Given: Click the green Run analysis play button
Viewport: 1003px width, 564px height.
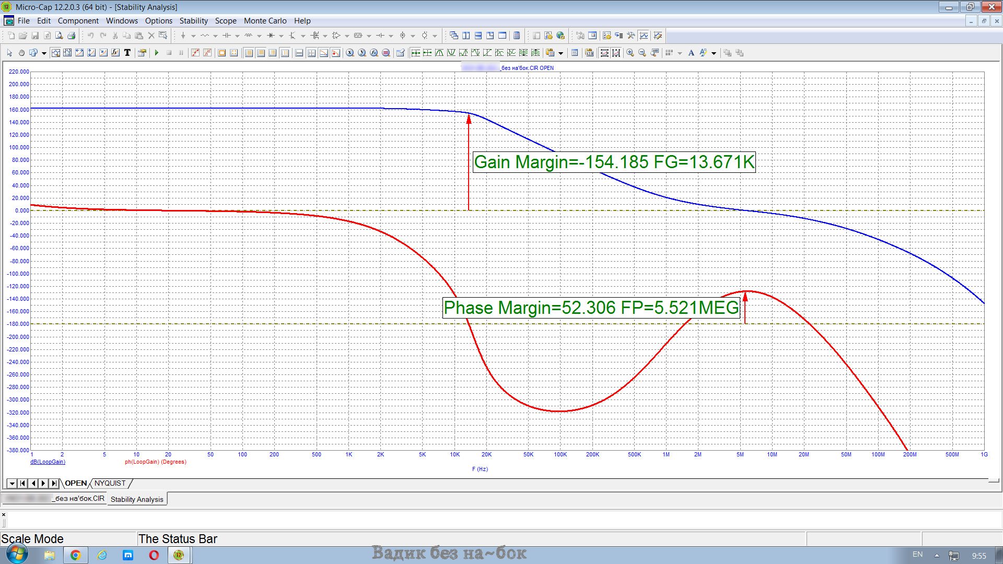Looking at the screenshot, I should click(157, 53).
